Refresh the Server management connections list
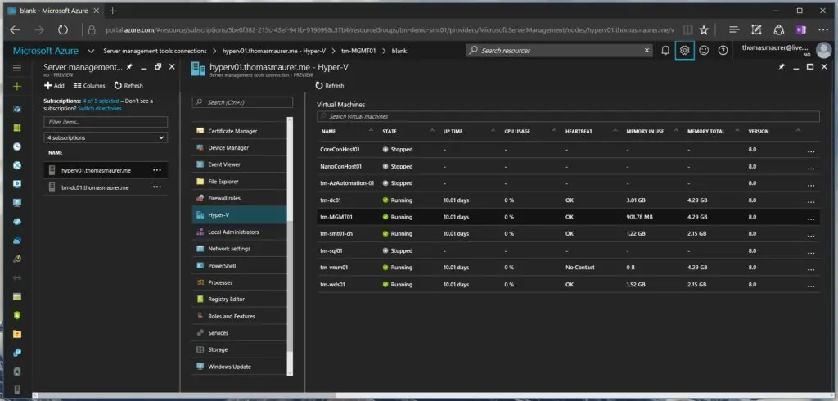Image resolution: width=838 pixels, height=401 pixels. coord(128,86)
